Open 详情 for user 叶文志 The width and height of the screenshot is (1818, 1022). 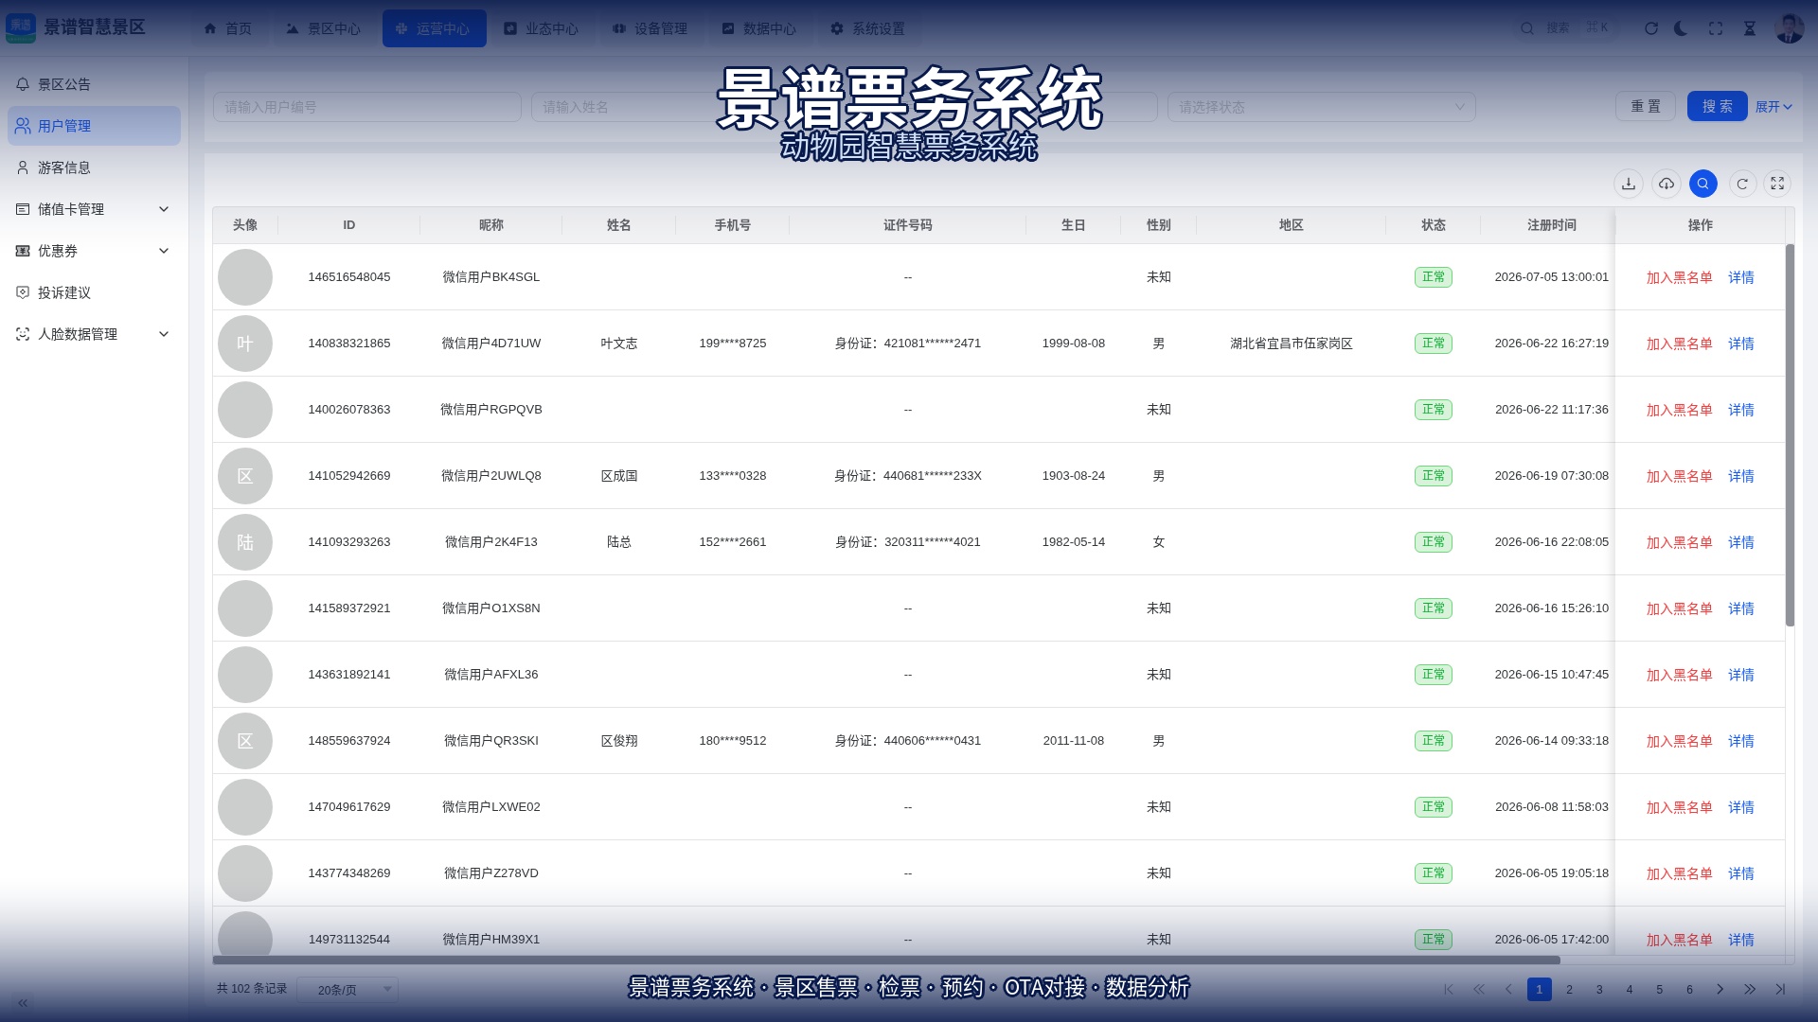[1740, 344]
